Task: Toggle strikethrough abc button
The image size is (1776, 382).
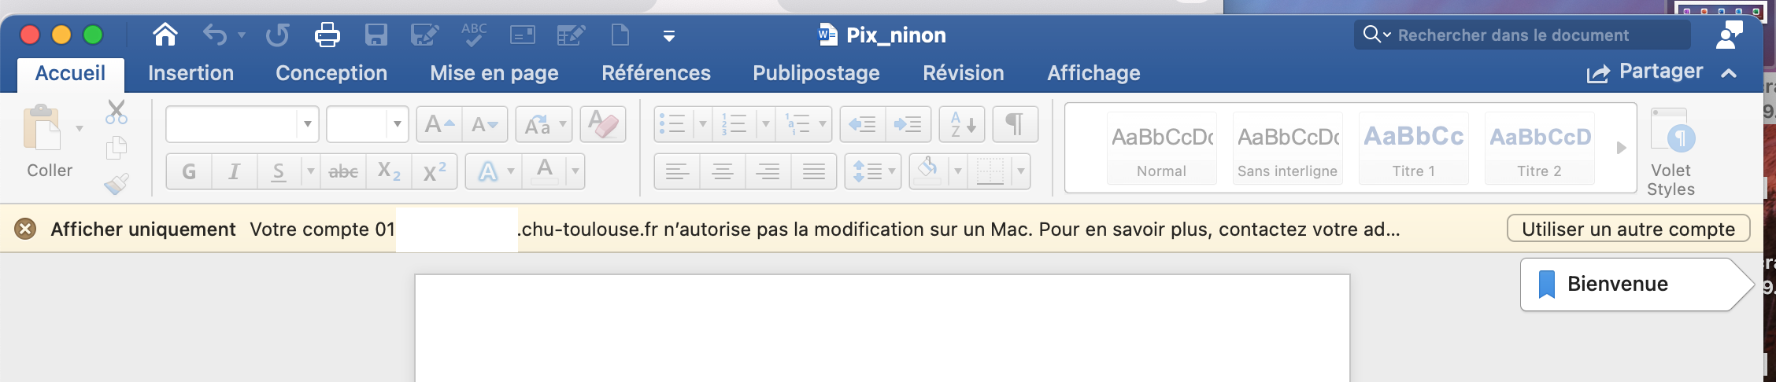Action: (343, 171)
